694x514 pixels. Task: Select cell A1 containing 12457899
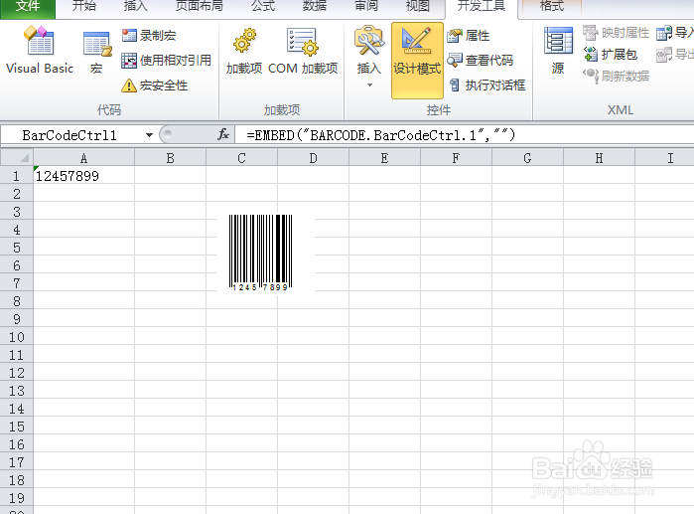83,176
